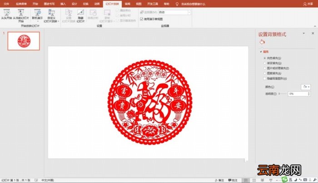Open the classic menu (经典菜单) tab
This screenshot has width=318, height=183.
21,4
